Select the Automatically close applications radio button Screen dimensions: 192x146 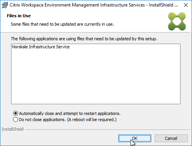pyautogui.click(x=15, y=113)
